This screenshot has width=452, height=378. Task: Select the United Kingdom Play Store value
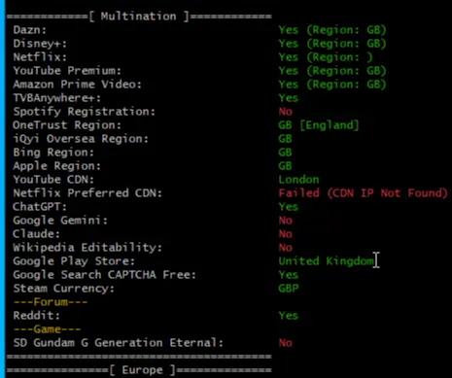326,261
